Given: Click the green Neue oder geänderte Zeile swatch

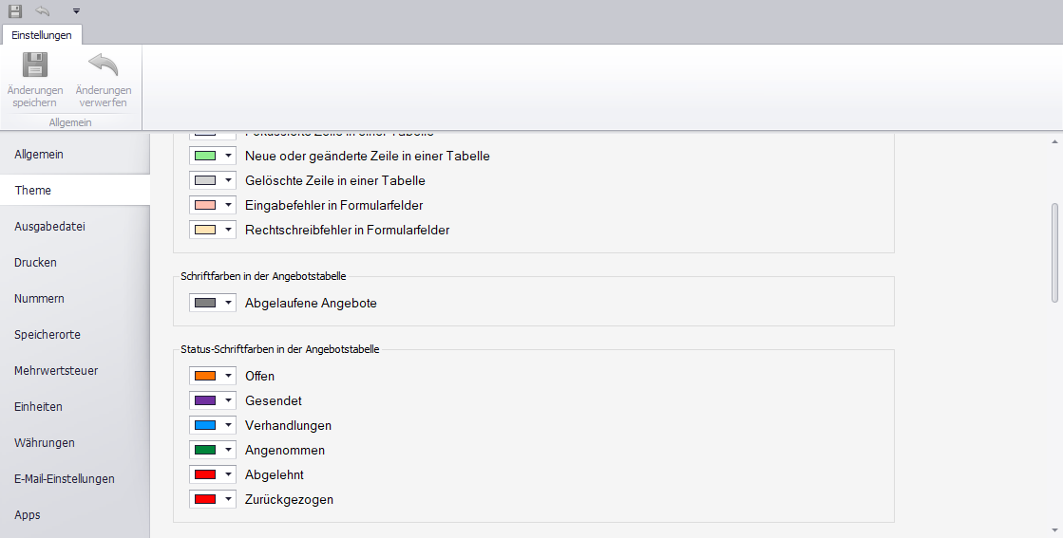Looking at the screenshot, I should click(x=205, y=156).
